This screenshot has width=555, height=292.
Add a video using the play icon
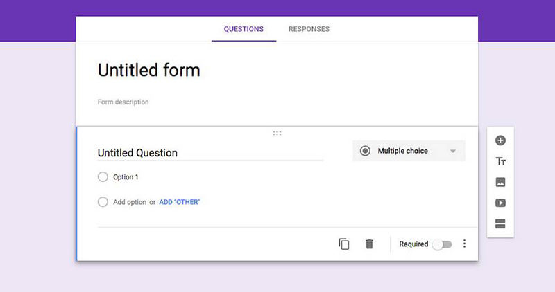(500, 203)
